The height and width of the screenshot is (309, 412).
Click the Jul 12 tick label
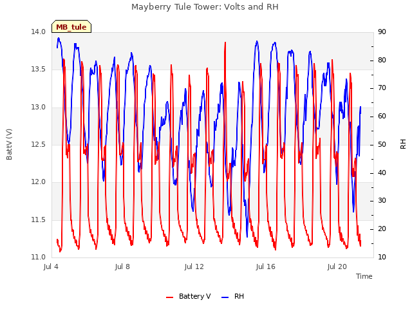tap(194, 267)
